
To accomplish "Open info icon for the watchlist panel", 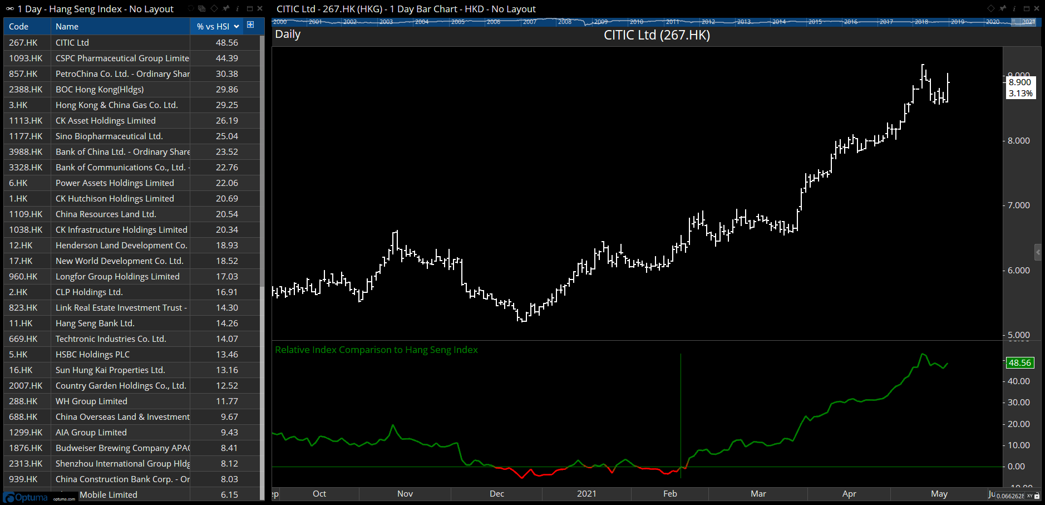I will pos(238,8).
